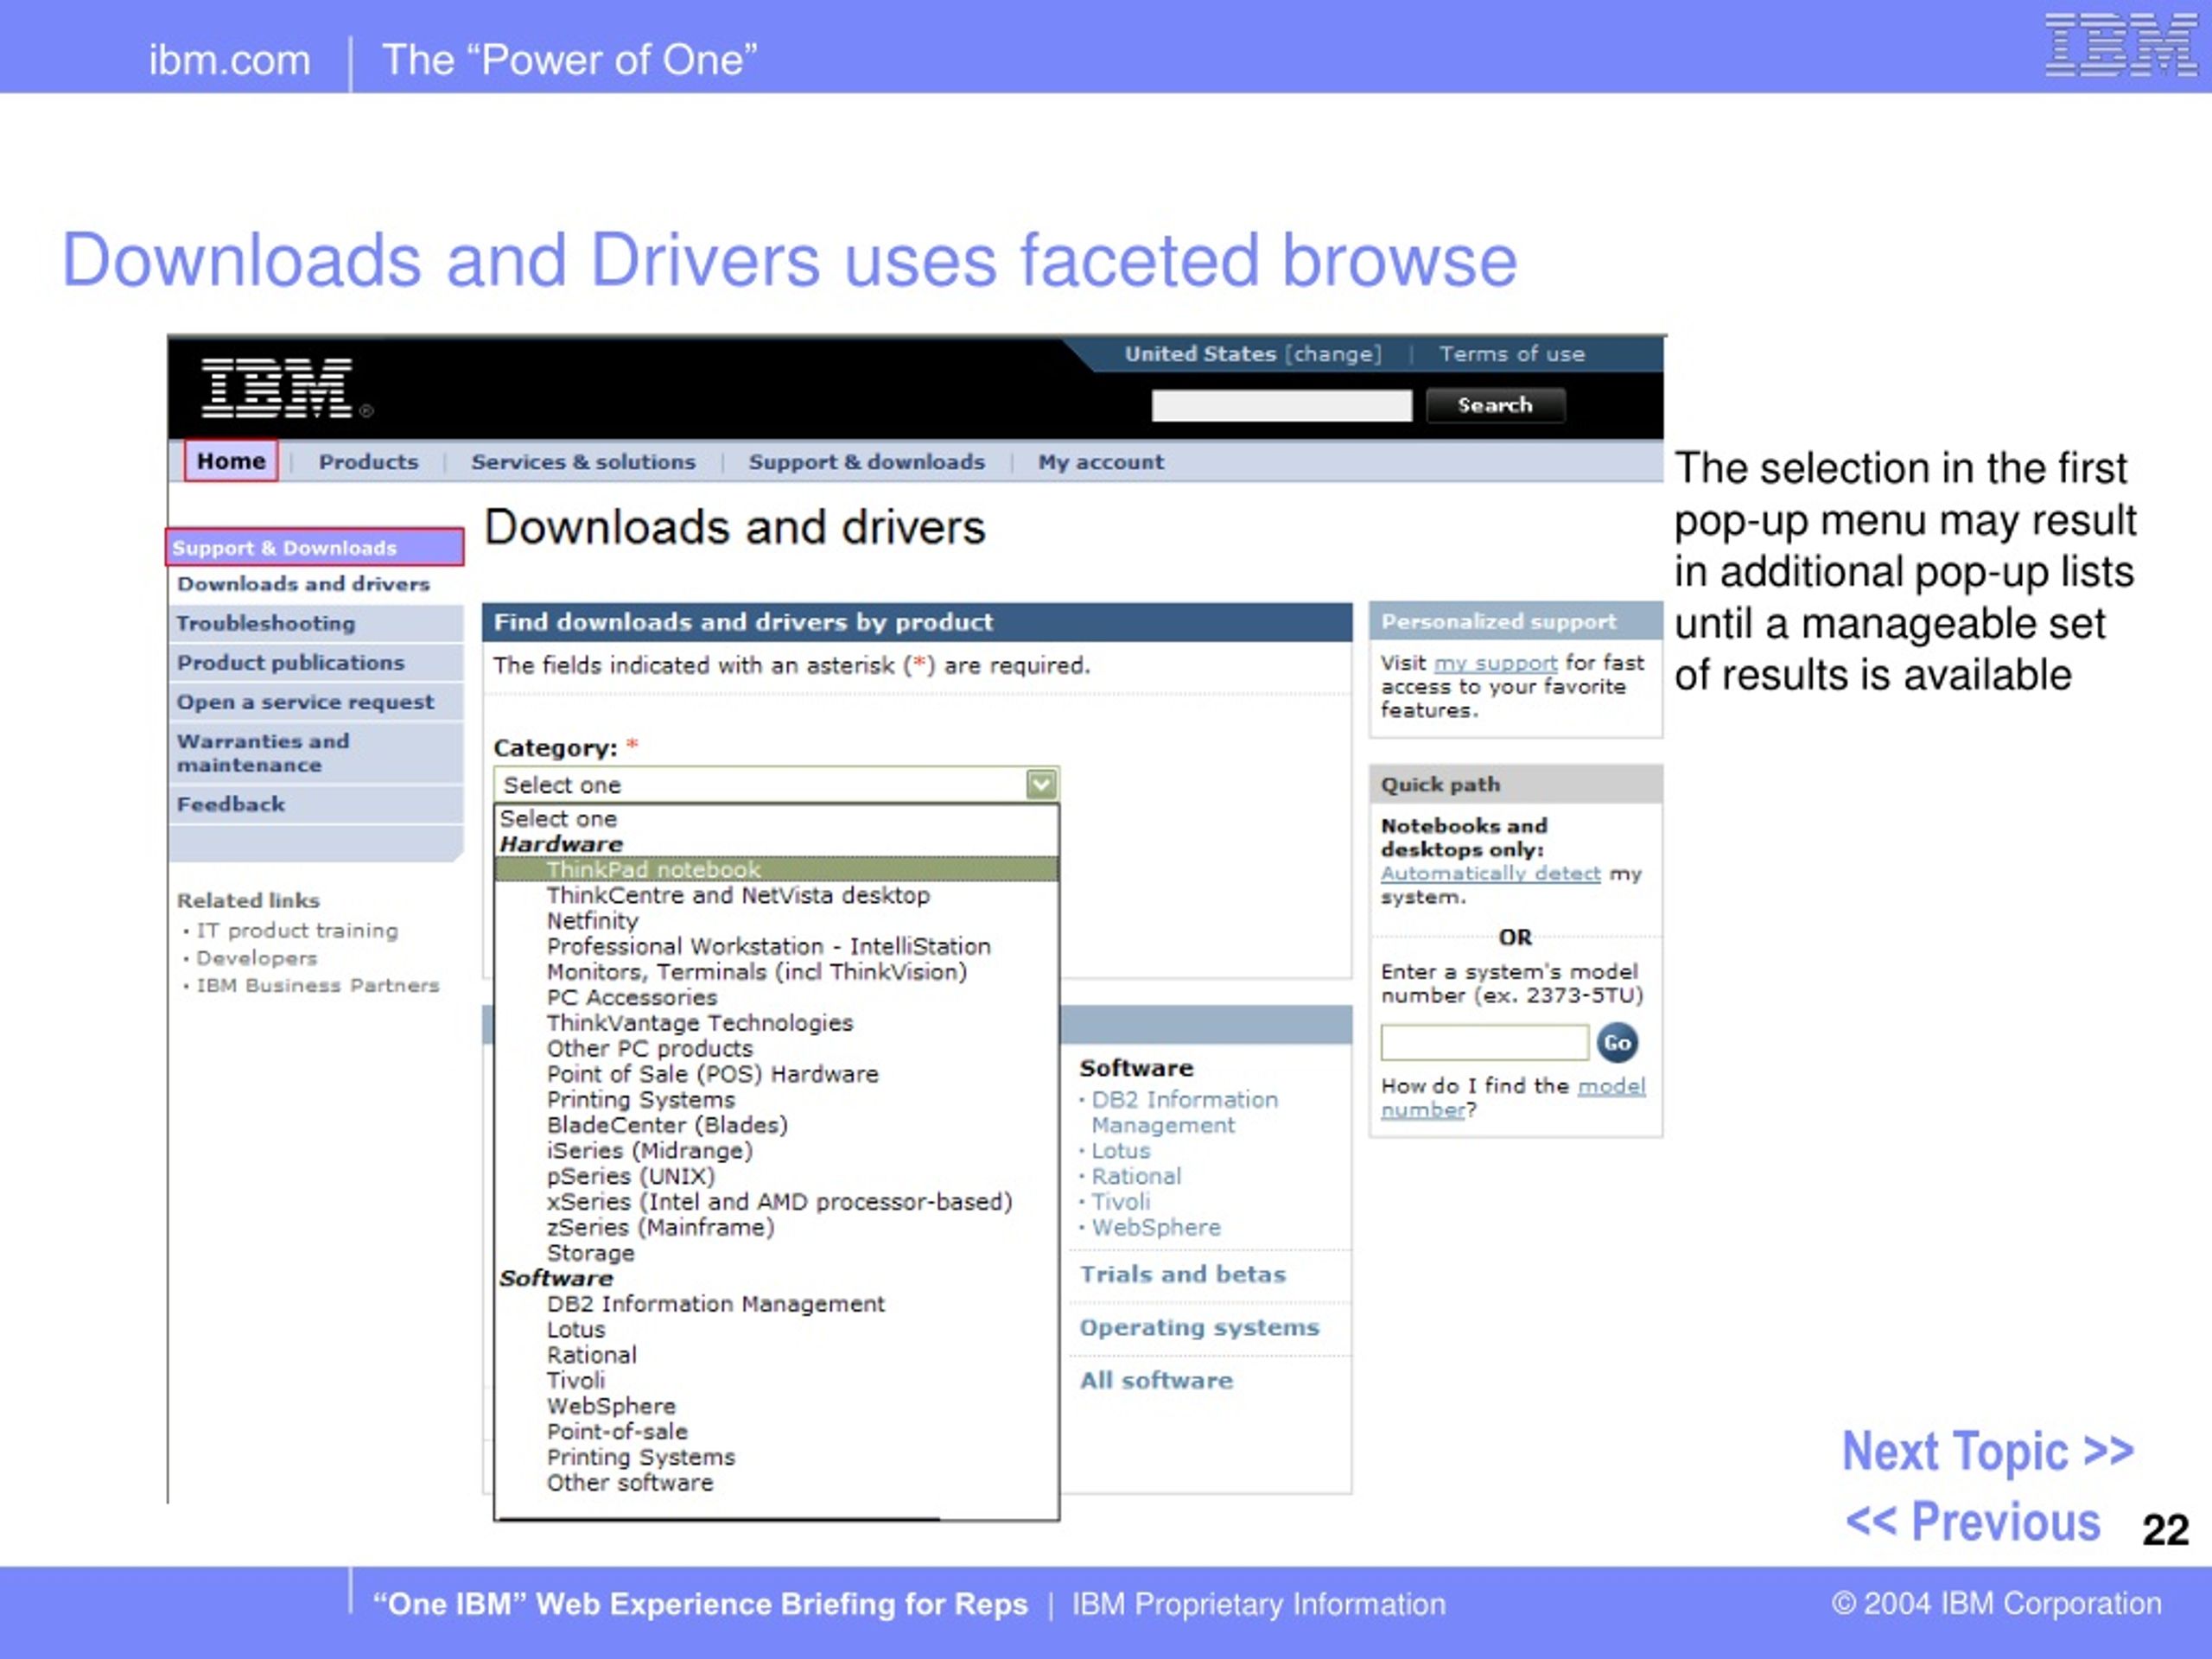
Task: Switch to Support & downloads tab
Action: 866,462
